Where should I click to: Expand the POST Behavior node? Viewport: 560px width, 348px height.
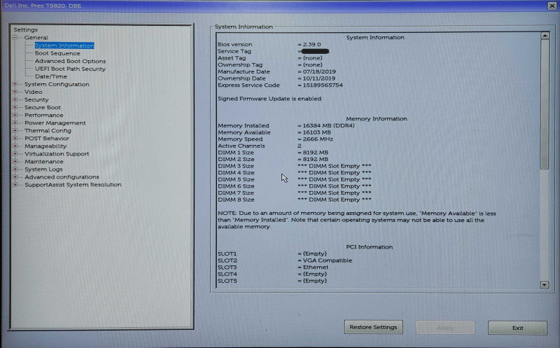point(15,138)
